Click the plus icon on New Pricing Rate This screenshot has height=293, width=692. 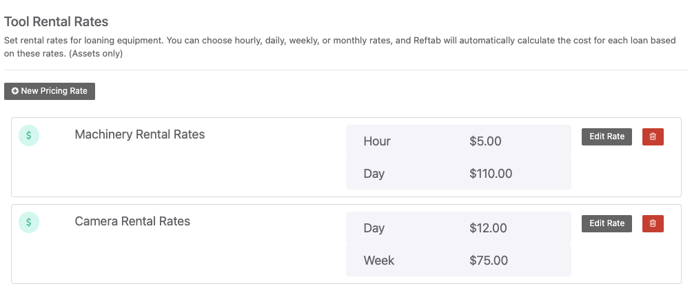pos(15,91)
